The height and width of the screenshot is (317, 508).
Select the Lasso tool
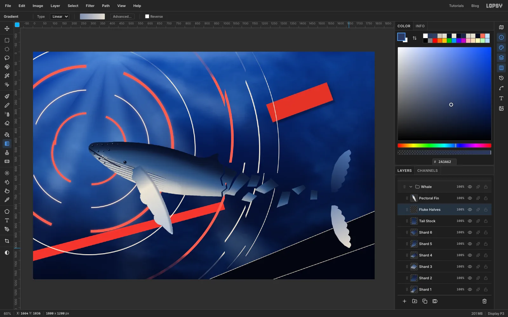tap(7, 58)
